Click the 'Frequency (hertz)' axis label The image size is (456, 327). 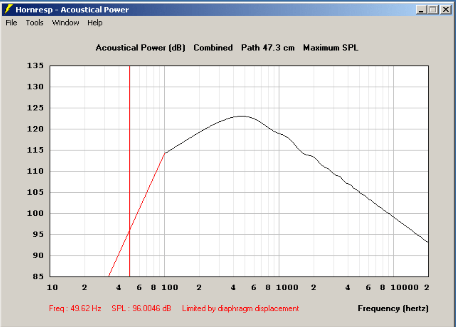393,308
